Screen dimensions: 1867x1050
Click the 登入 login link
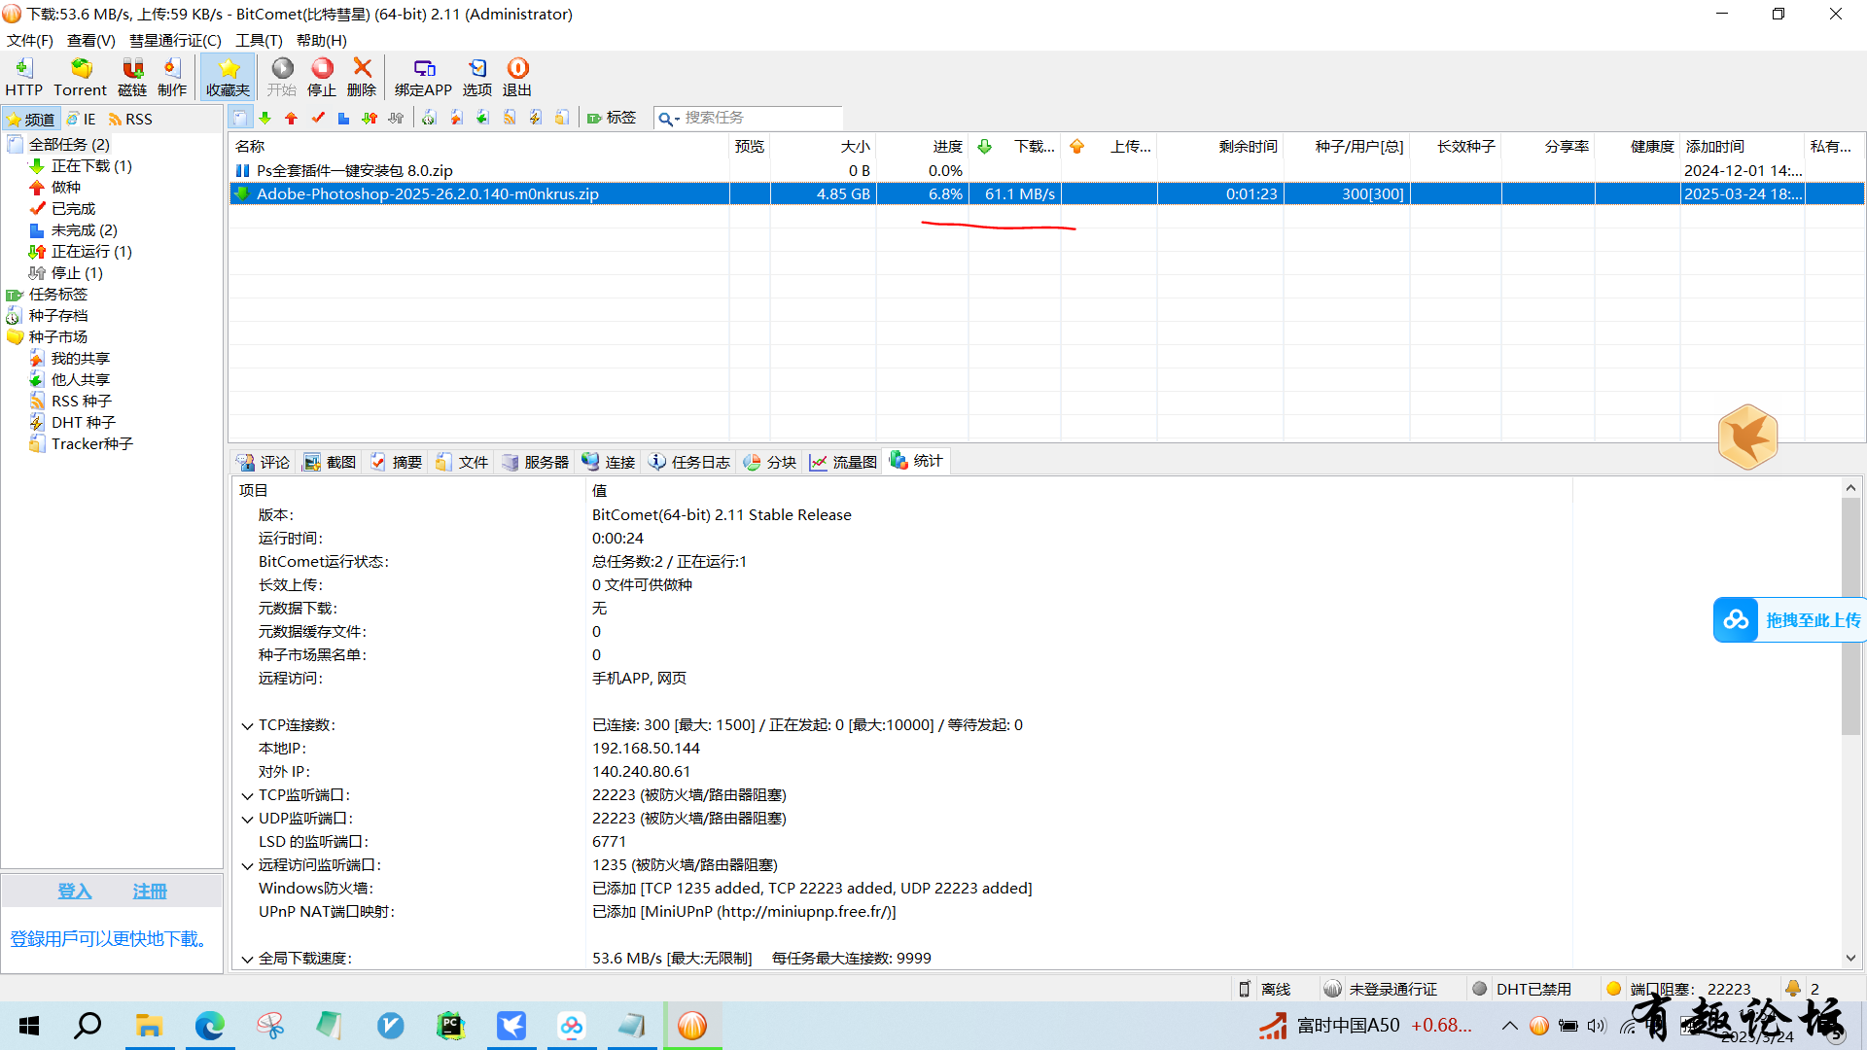click(x=75, y=892)
